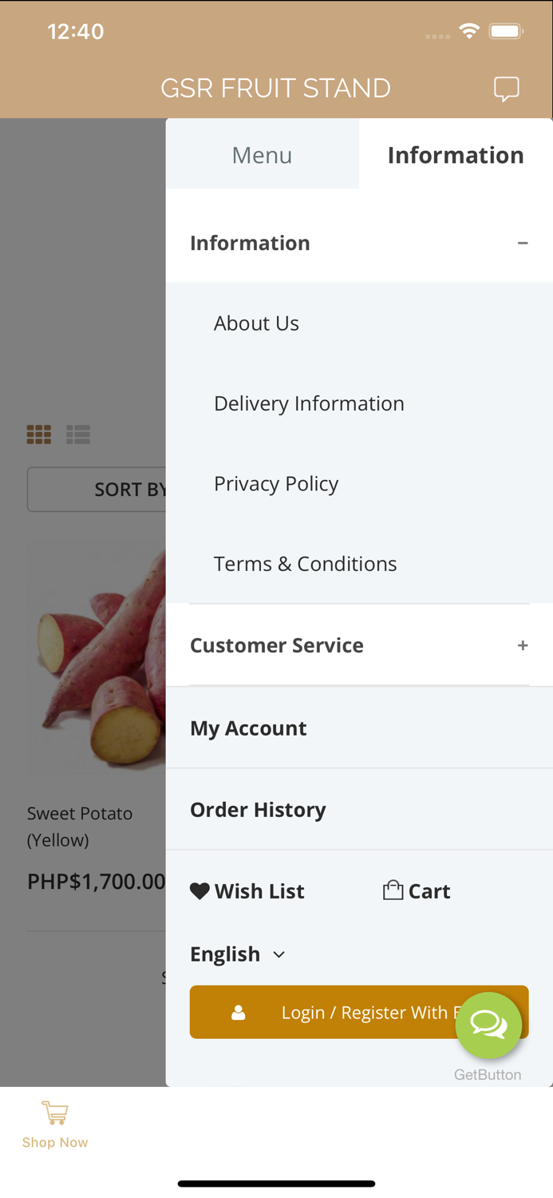Switch to grid view layout

(39, 434)
